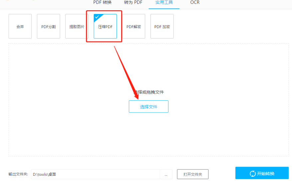This screenshot has width=292, height=186.
Task: Pick the 提取图片 tool tile
Action: (x=77, y=26)
